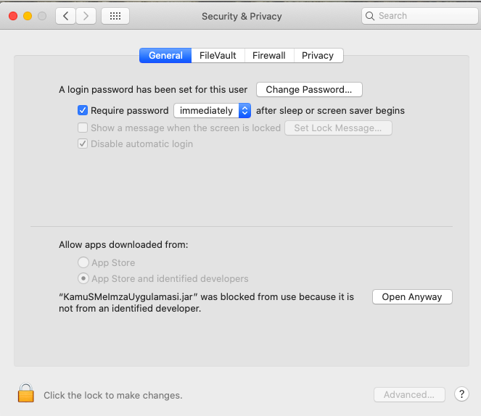Toggle Require password checkbox
Image resolution: width=481 pixels, height=416 pixels.
click(x=83, y=110)
